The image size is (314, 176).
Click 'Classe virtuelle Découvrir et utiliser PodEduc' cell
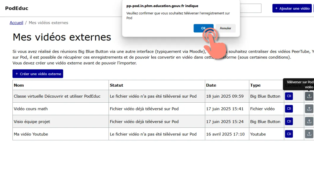click(x=61, y=96)
